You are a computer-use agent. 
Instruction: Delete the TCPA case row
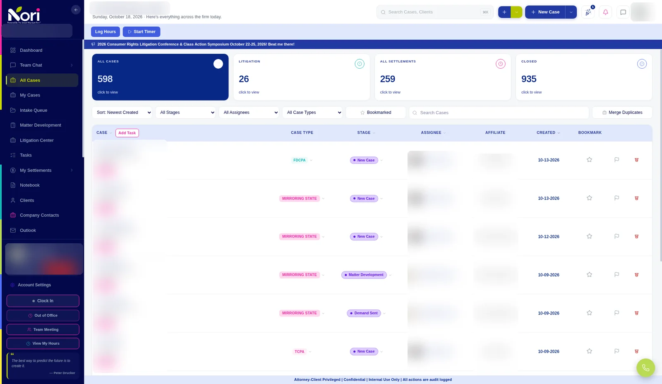(636, 351)
